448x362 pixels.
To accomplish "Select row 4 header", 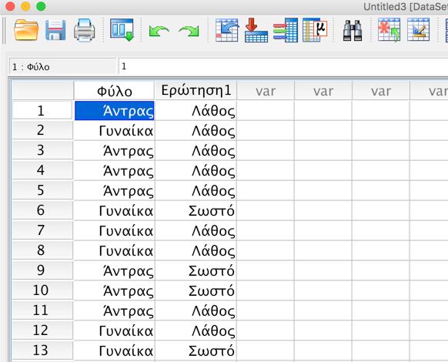I will (x=42, y=170).
